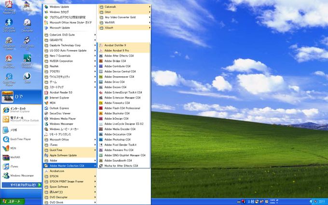
Task: Open CyberLink DVD Suite desktop icon
Action: (9, 25)
